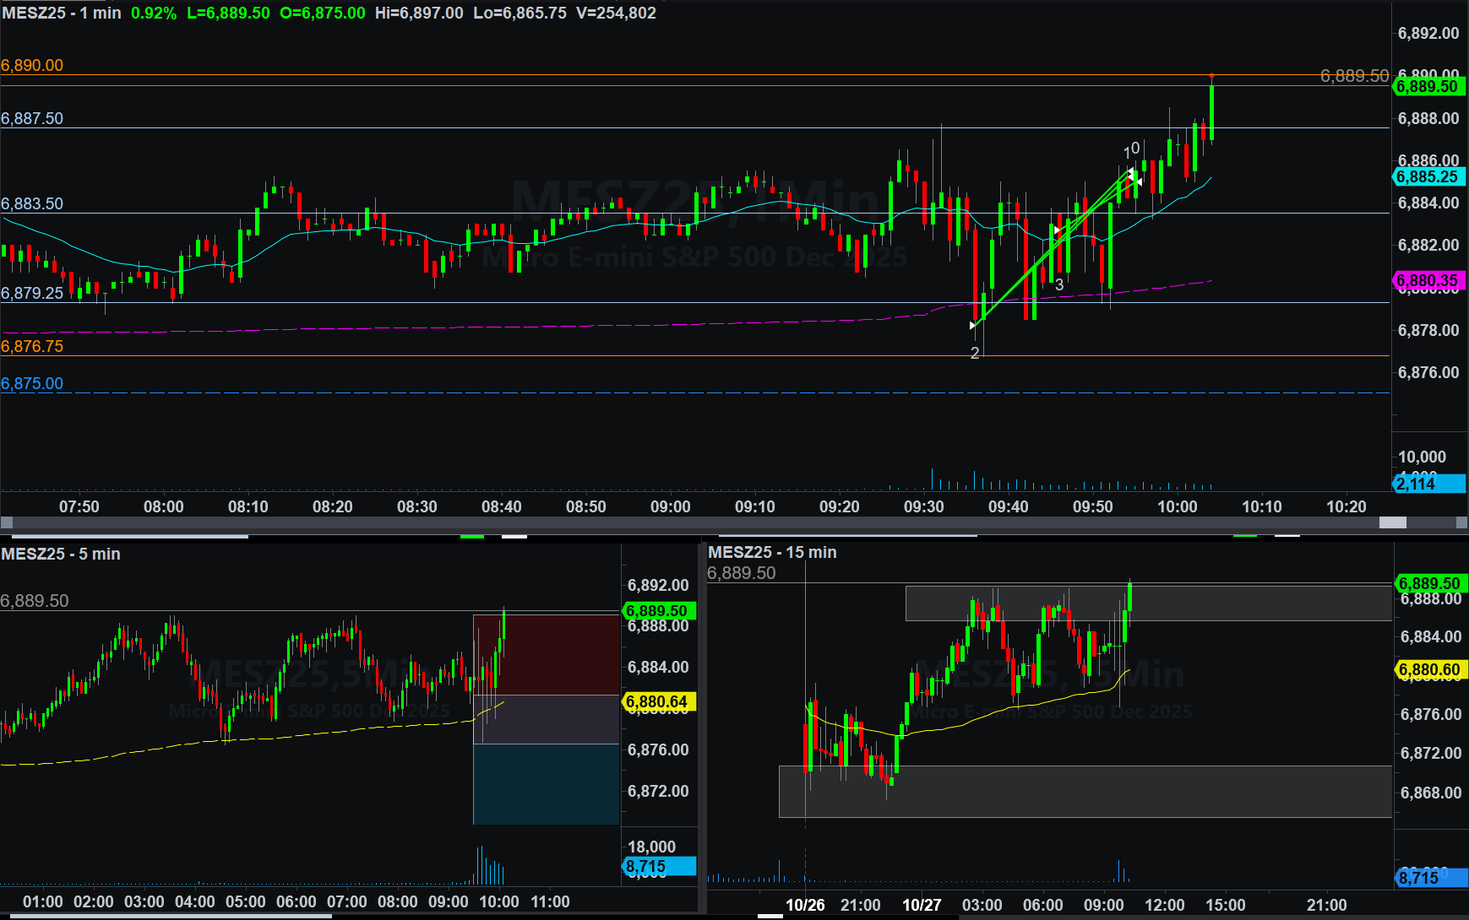Select the MESZ25 - 1 min chart title
This screenshot has width=1469, height=920.
(x=62, y=13)
